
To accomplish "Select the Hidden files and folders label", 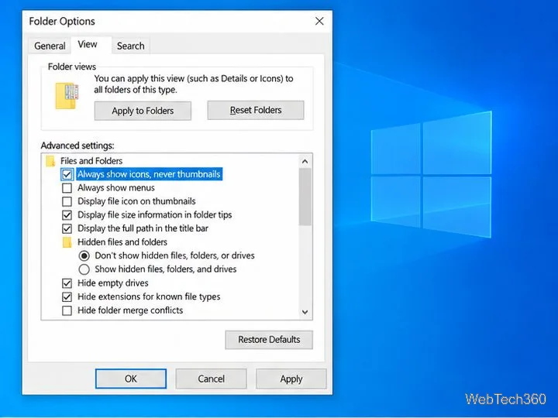I will coord(122,242).
